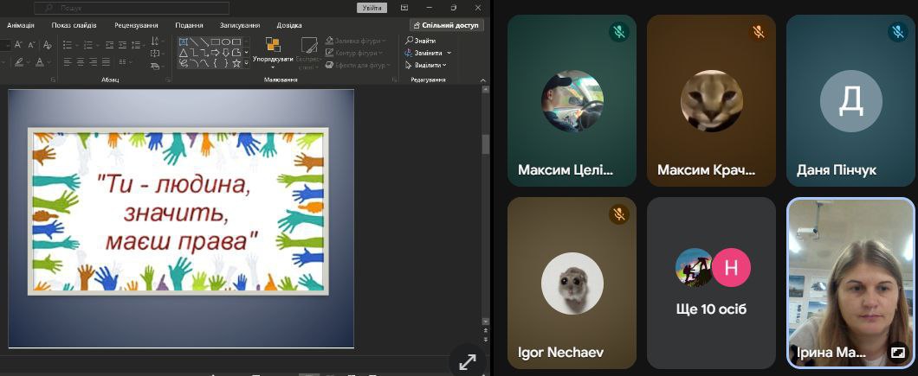This screenshot has height=376, width=918.
Task: Click the clear formatting icon
Action: coord(48,44)
